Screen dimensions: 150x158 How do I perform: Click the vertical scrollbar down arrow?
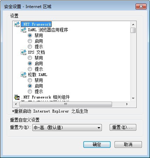[133, 98]
